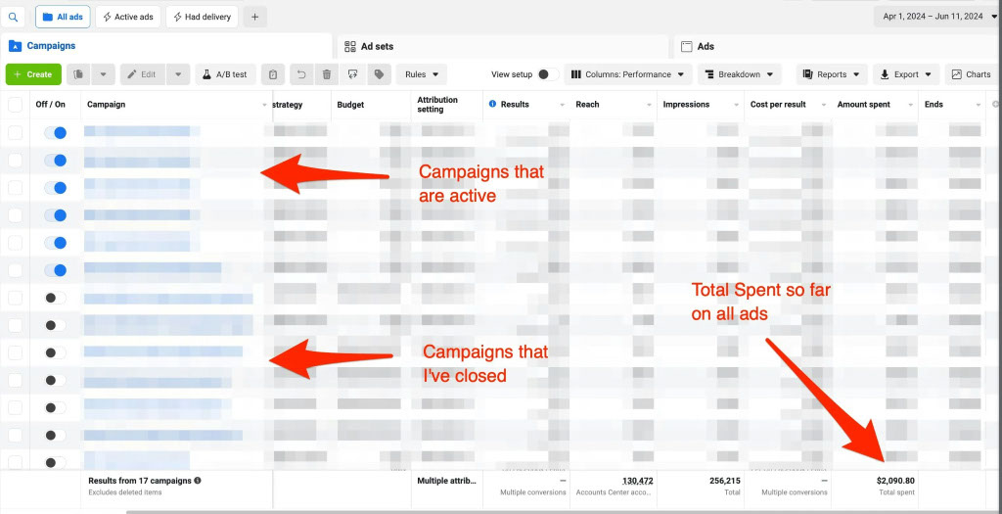Switch off the first campaign's On toggle
Viewport: 1002px width, 514px height.
[x=55, y=132]
